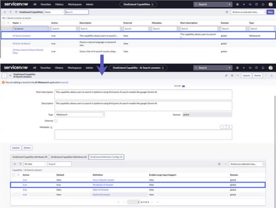Open help icon in the form view header
276x208 pixels.
257,68
